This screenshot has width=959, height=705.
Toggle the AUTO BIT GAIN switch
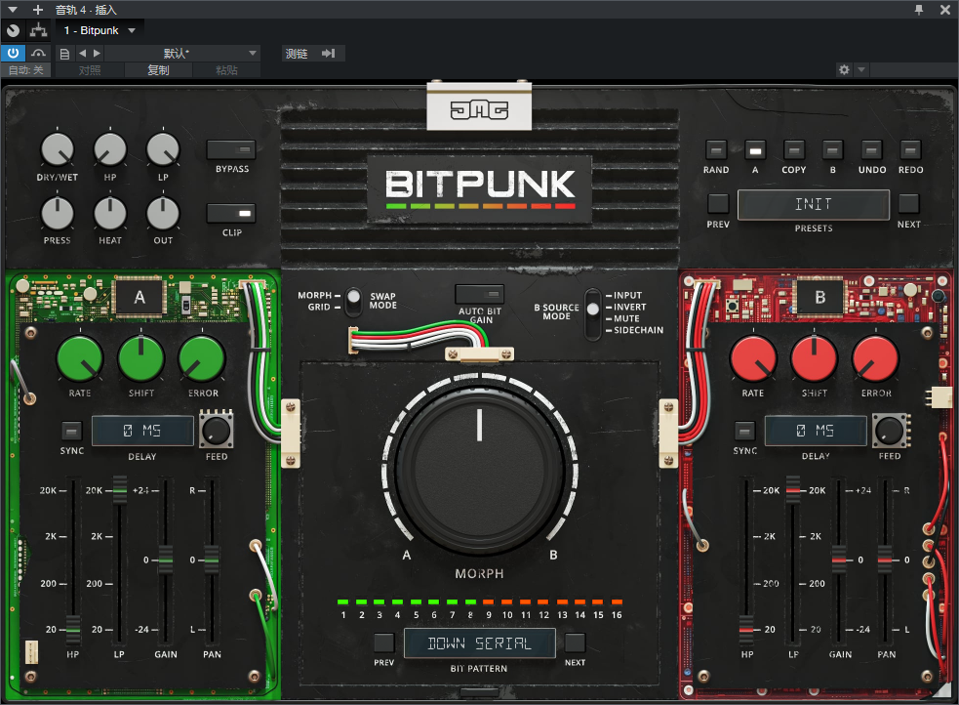click(480, 294)
